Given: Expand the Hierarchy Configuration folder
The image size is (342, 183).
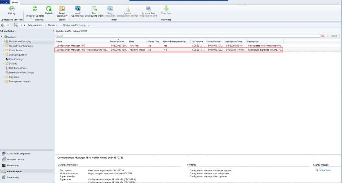Looking at the screenshot, I should pos(3,46).
